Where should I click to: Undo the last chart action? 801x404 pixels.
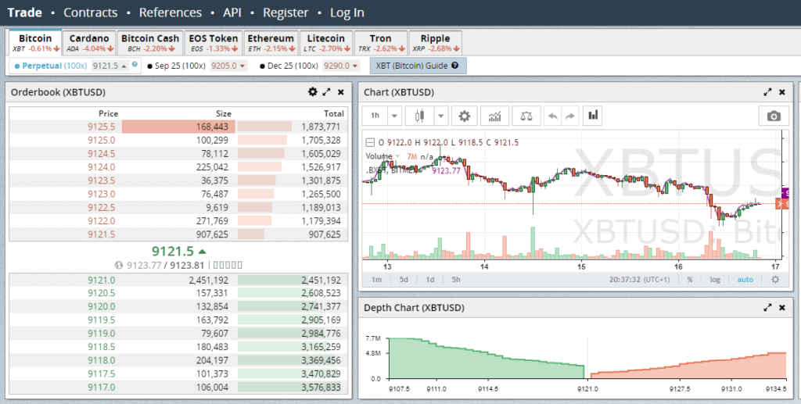[x=552, y=116]
